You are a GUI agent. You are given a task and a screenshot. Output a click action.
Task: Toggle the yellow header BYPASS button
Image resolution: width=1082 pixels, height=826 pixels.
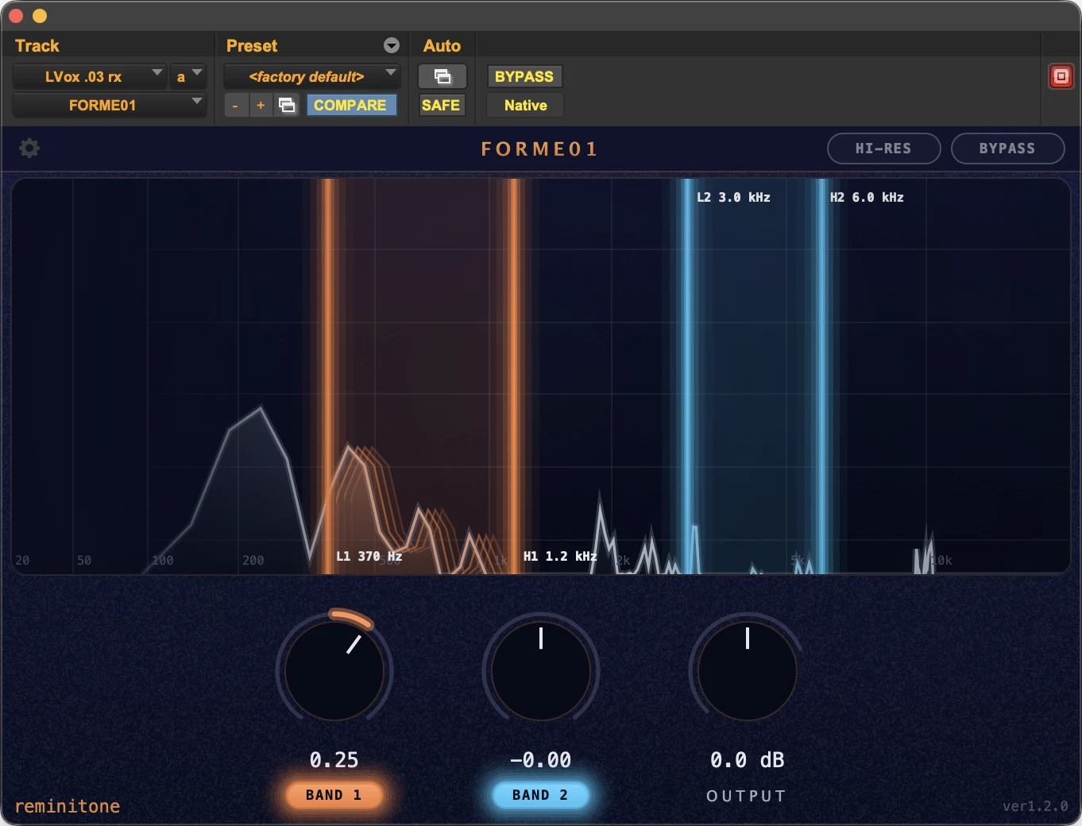(x=524, y=76)
